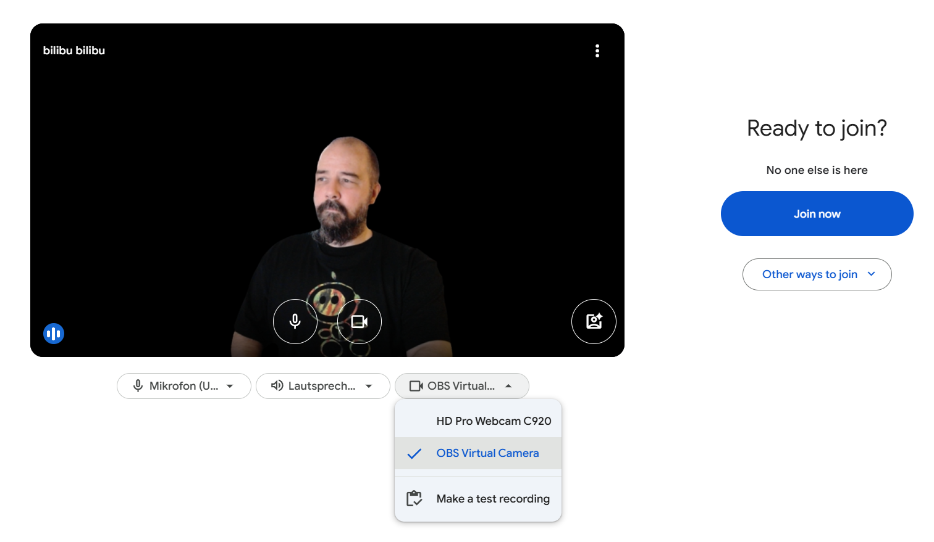Turn off the camera on the video preview
The width and height of the screenshot is (934, 542).
coord(359,321)
